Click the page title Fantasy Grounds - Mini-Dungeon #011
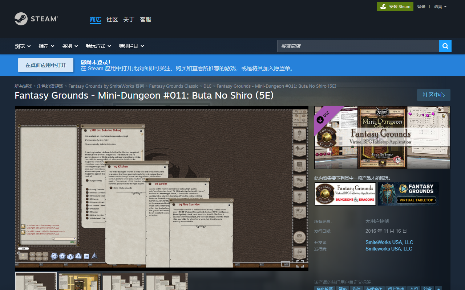The width and height of the screenshot is (465, 290). (144, 95)
